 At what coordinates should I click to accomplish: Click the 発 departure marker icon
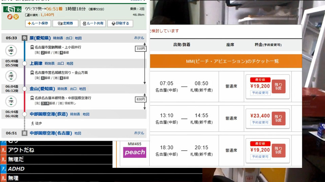tap(24, 38)
